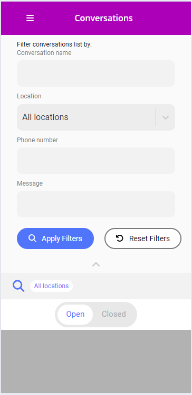Focus the Phone number text field
This screenshot has width=192, height=395.
click(x=96, y=161)
